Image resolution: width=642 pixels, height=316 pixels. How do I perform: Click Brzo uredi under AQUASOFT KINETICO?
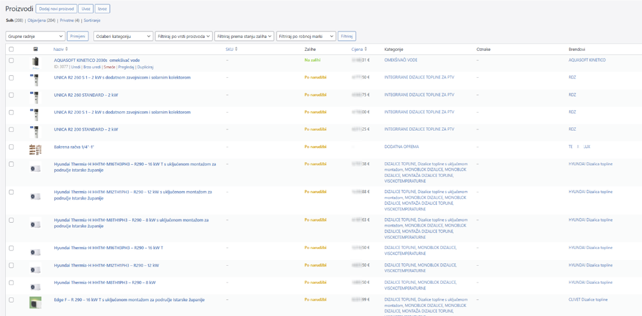coord(92,67)
